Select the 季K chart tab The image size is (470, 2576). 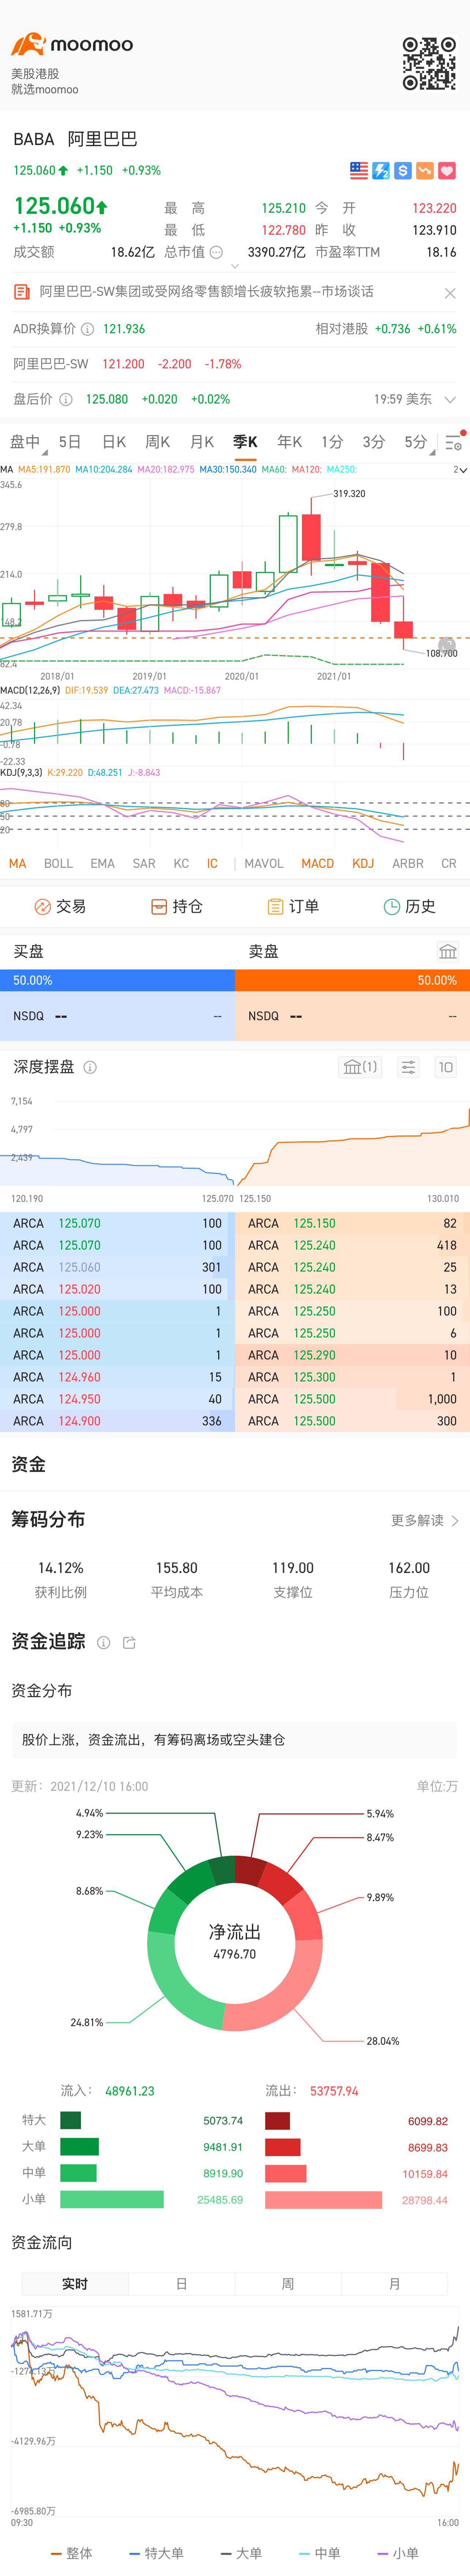click(245, 442)
